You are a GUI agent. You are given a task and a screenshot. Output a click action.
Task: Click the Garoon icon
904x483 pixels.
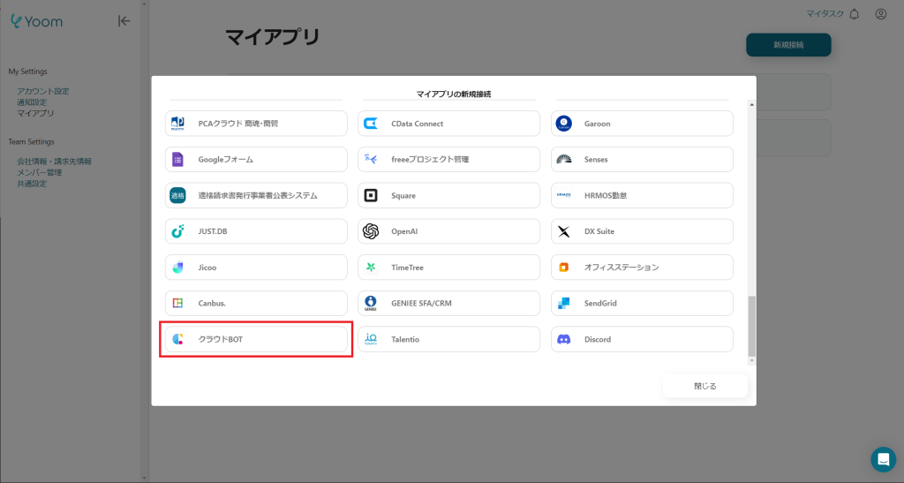tap(564, 124)
